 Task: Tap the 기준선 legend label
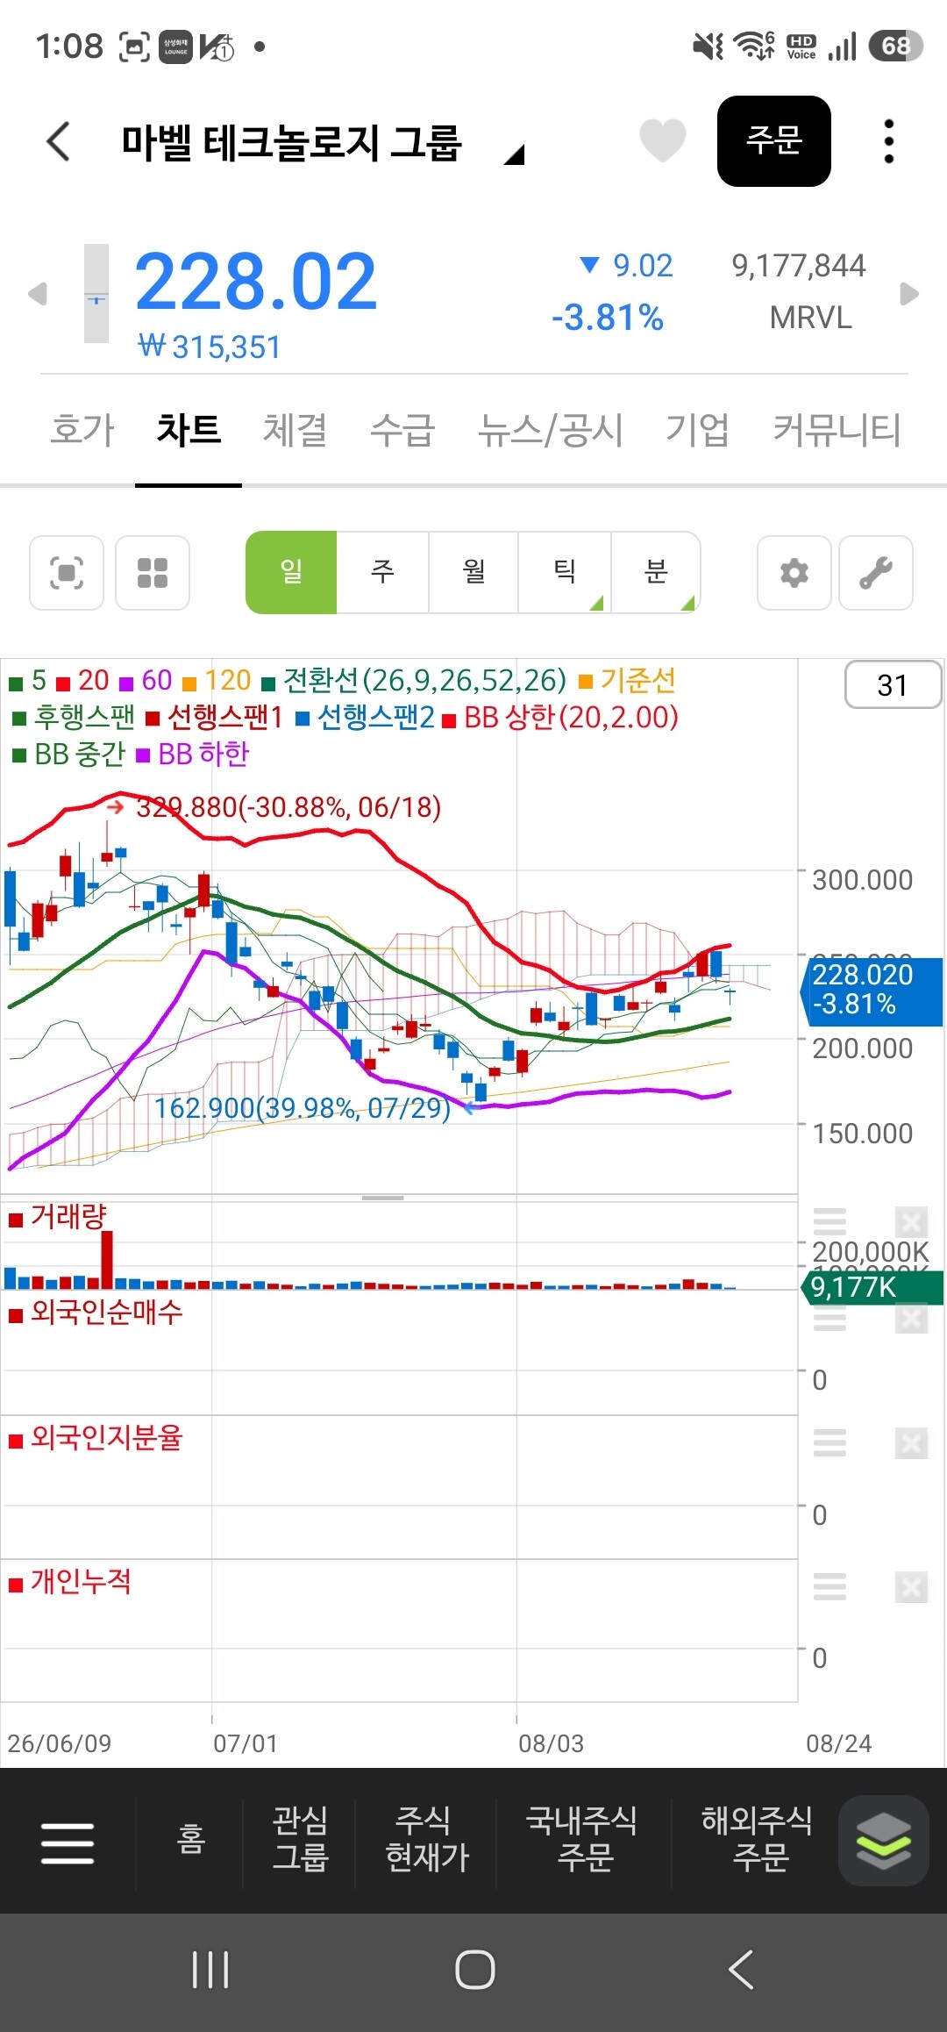[x=638, y=681]
